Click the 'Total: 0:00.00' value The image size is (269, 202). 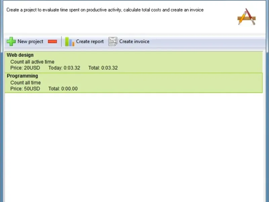[x=63, y=89]
